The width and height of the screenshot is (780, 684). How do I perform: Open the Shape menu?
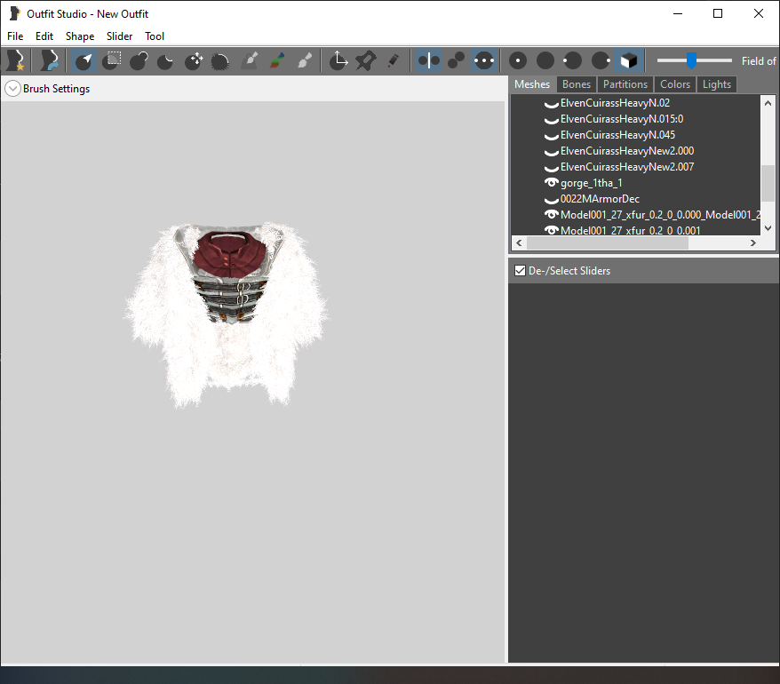tap(80, 36)
